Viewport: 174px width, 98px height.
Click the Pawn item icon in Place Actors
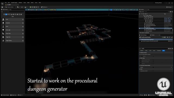(x=3, y=27)
